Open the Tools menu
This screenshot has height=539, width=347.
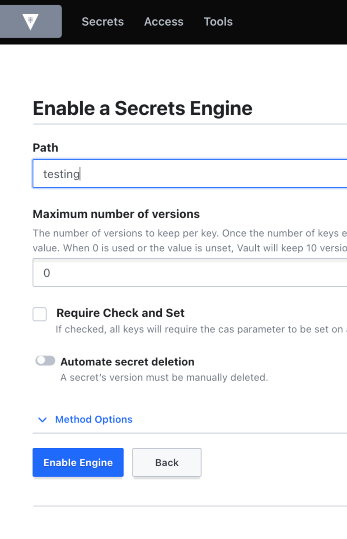pyautogui.click(x=218, y=21)
